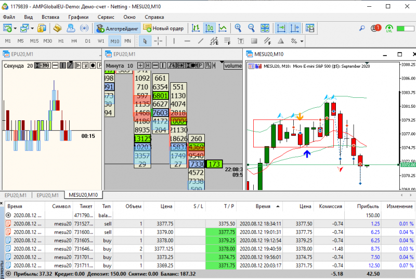Switch chart to bar chart type

[196, 28]
